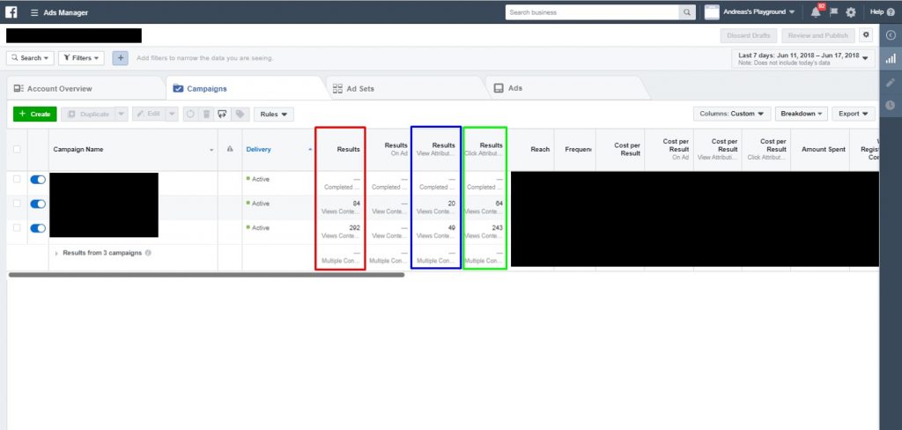Click the horizontal scrollbar below the table
Image resolution: width=902 pixels, height=430 pixels.
pyautogui.click(x=206, y=275)
